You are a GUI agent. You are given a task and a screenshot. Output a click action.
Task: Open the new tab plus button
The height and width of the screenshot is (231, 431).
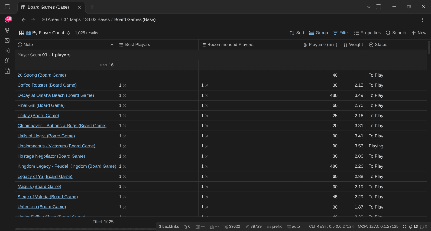92,7
